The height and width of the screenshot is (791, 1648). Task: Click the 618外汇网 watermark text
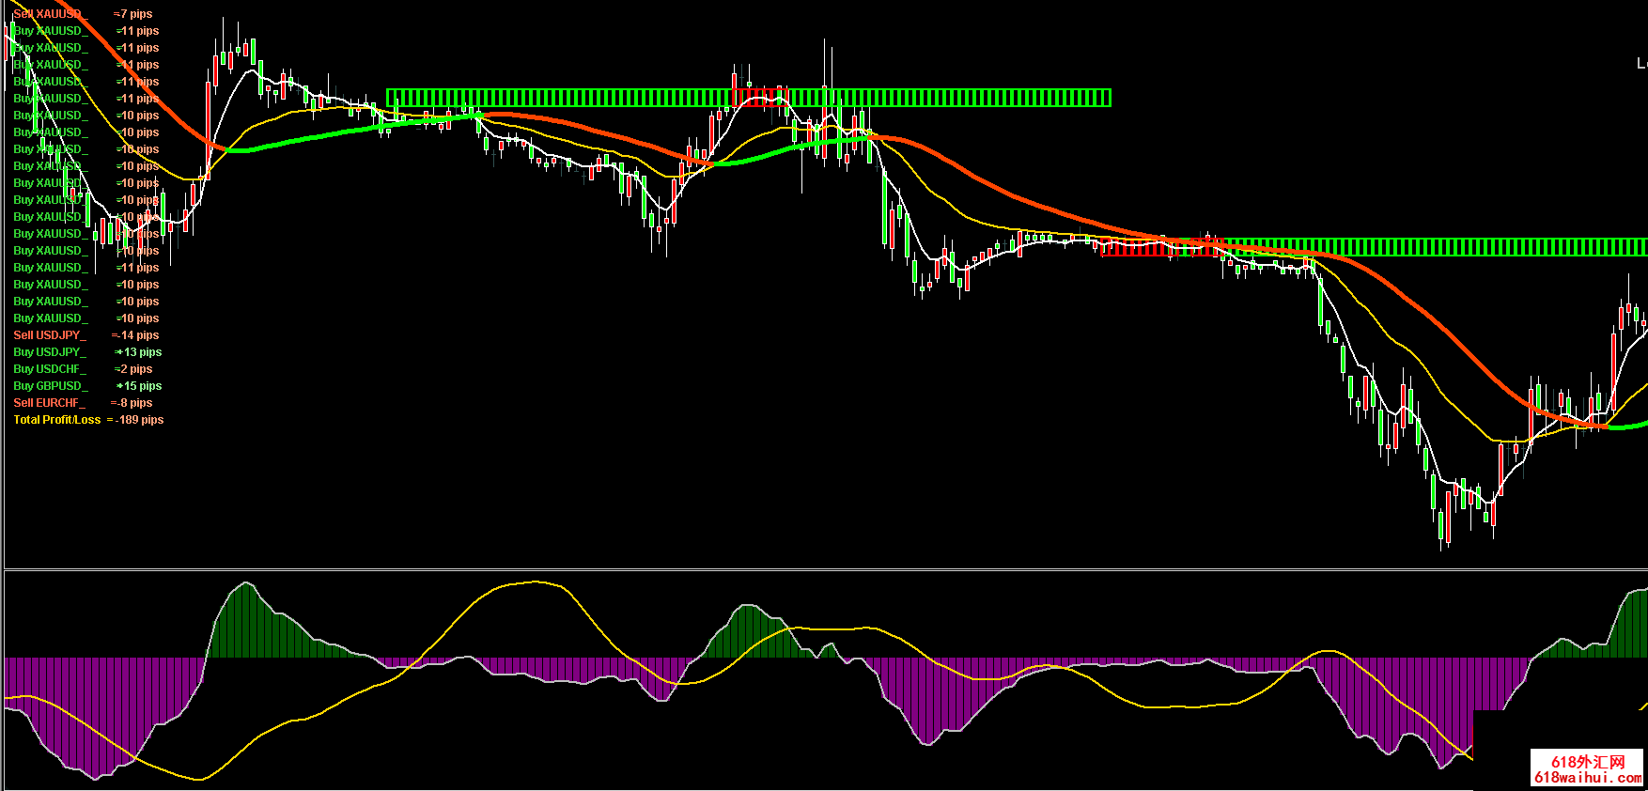pos(1587,762)
